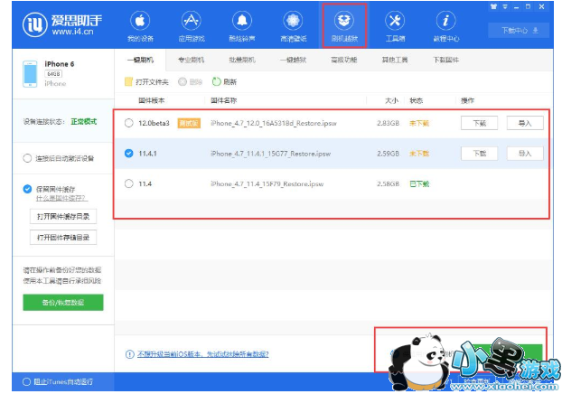Screen dimensions: 562x394
Task: Open 酷炫铃声 bell icon
Action: 242,21
